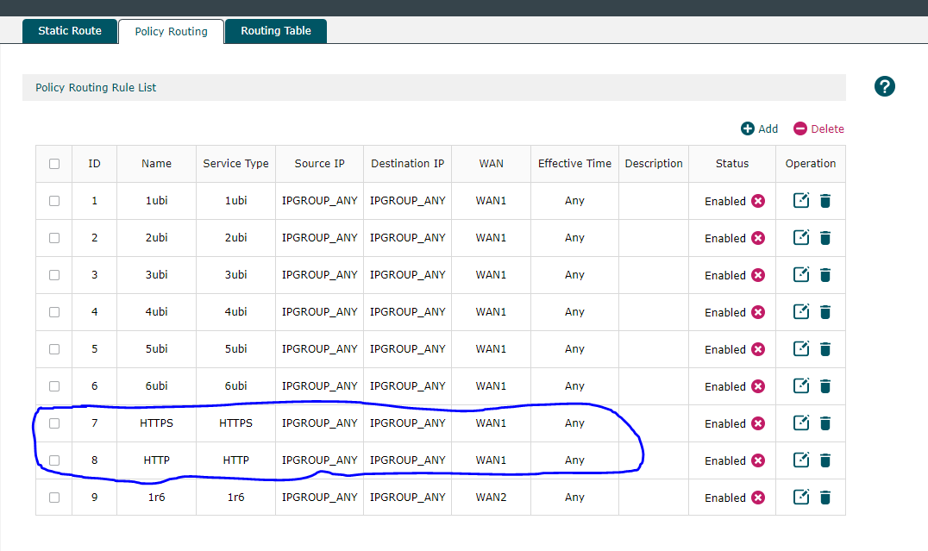This screenshot has height=551, width=928.
Task: Delete policy rule 4ubi with trash icon
Action: tap(825, 312)
